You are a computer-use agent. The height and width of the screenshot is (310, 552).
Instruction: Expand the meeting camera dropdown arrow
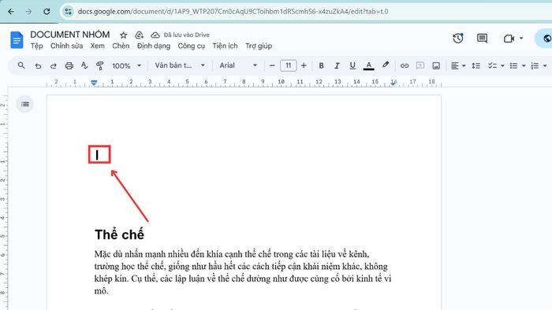tap(521, 38)
